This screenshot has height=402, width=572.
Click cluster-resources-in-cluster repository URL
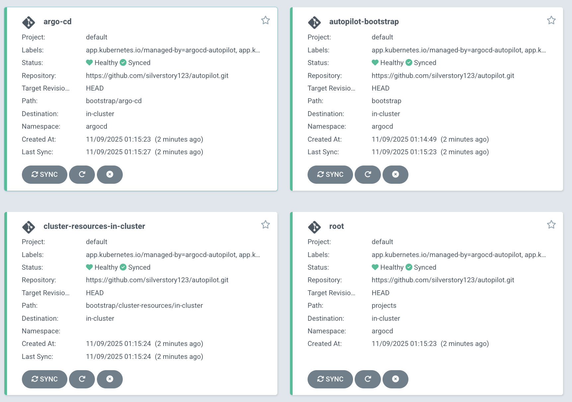pyautogui.click(x=157, y=280)
